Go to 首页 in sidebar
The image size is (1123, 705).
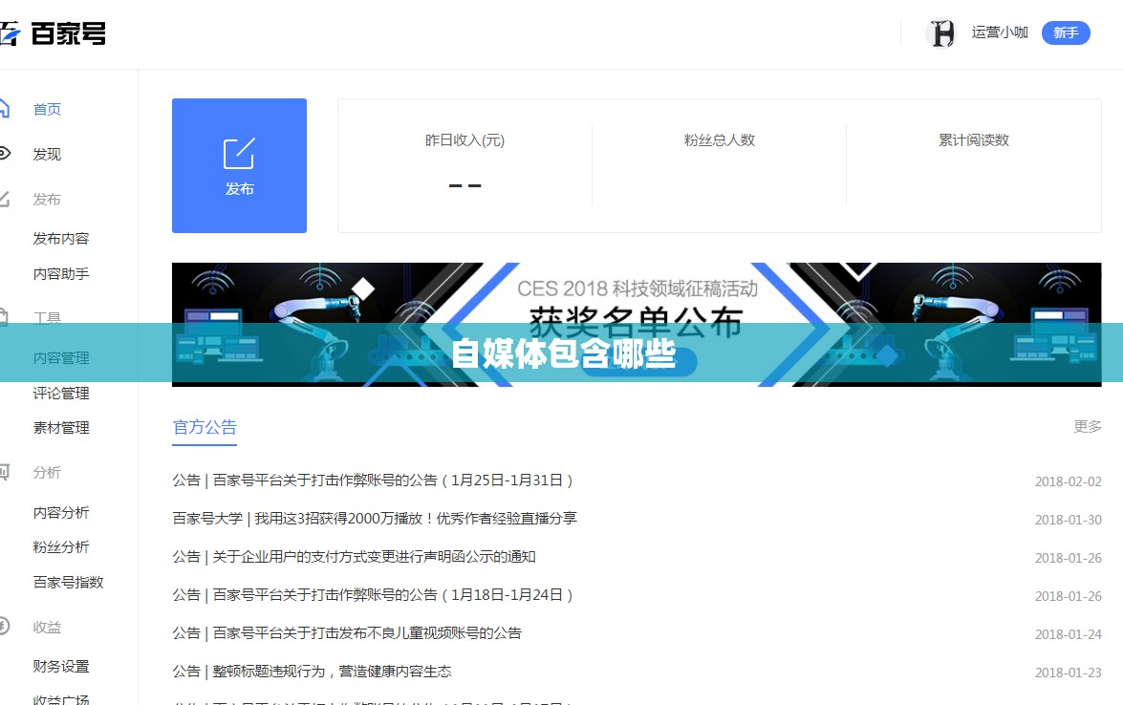(47, 110)
